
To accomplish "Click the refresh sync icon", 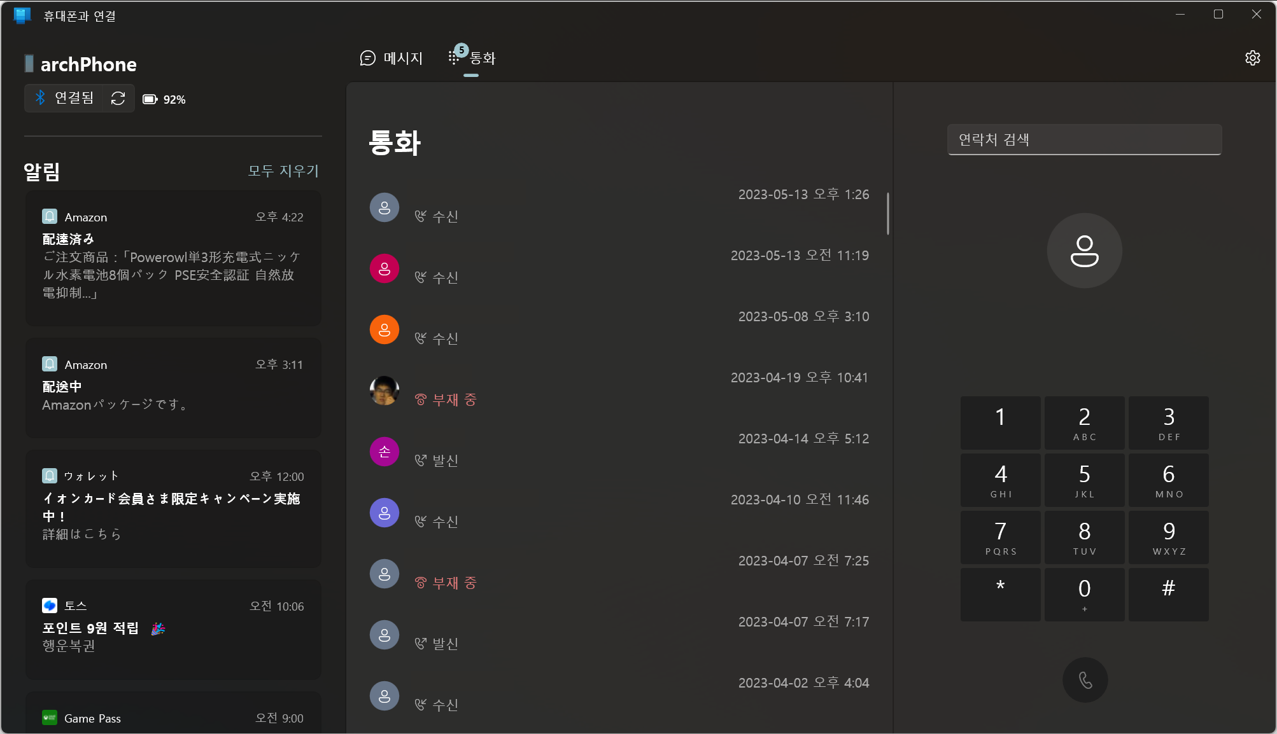I will [118, 99].
